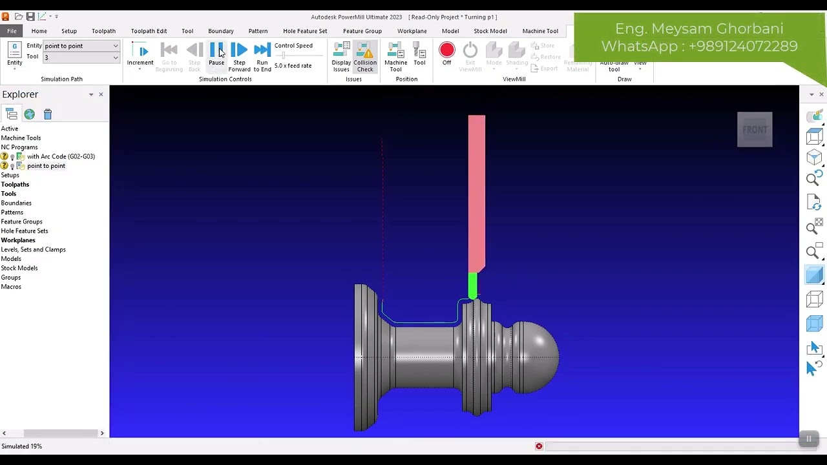Select Workplanes in Explorer
The width and height of the screenshot is (827, 465).
point(18,240)
